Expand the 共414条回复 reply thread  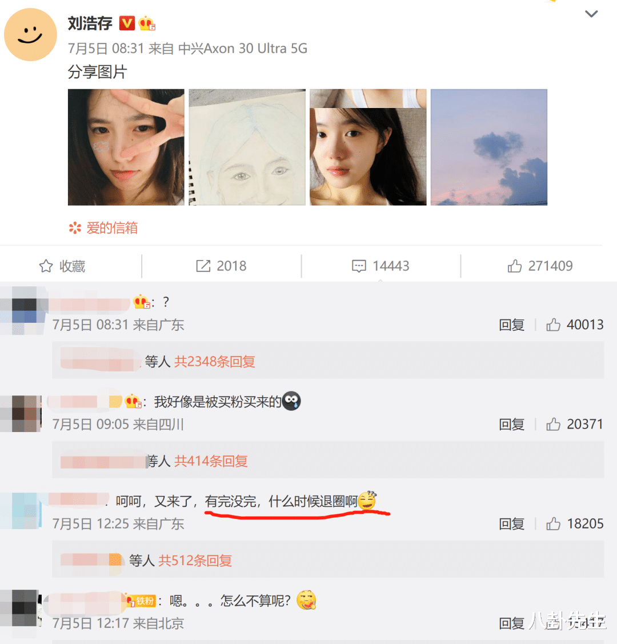[x=211, y=461]
